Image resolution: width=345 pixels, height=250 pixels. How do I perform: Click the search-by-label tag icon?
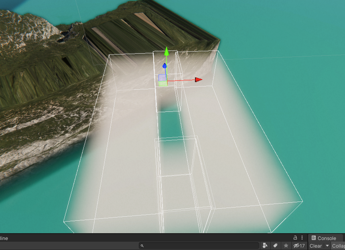276,246
